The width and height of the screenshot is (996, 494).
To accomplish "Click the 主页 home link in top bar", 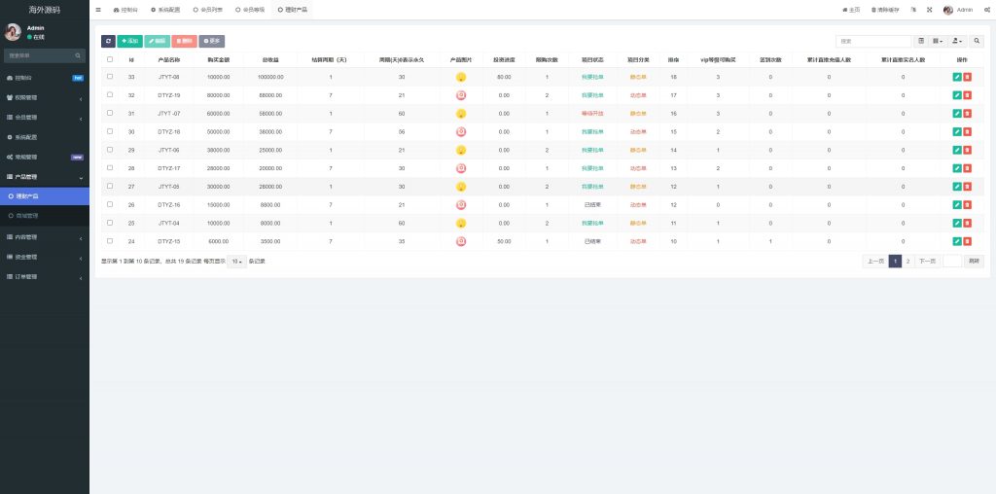I will coord(851,10).
